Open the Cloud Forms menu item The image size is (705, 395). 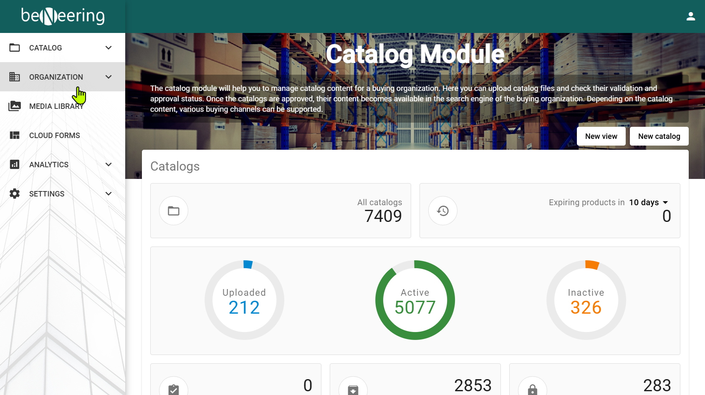54,136
